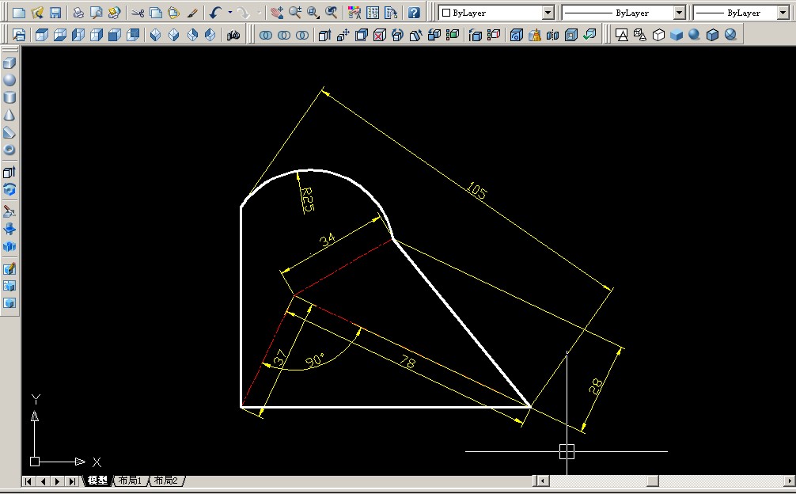Open the color control ByLayer dropdown
Image resolution: width=796 pixels, height=494 pixels.
point(496,13)
